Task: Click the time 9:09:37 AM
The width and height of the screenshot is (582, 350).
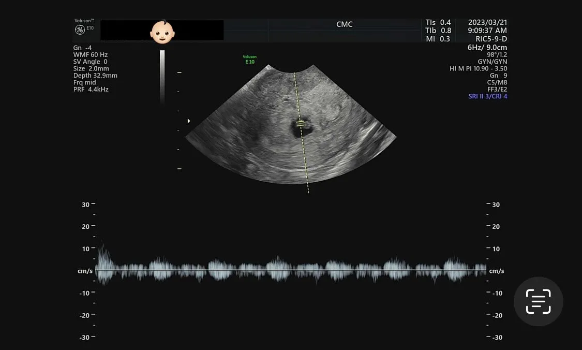Action: tap(487, 31)
